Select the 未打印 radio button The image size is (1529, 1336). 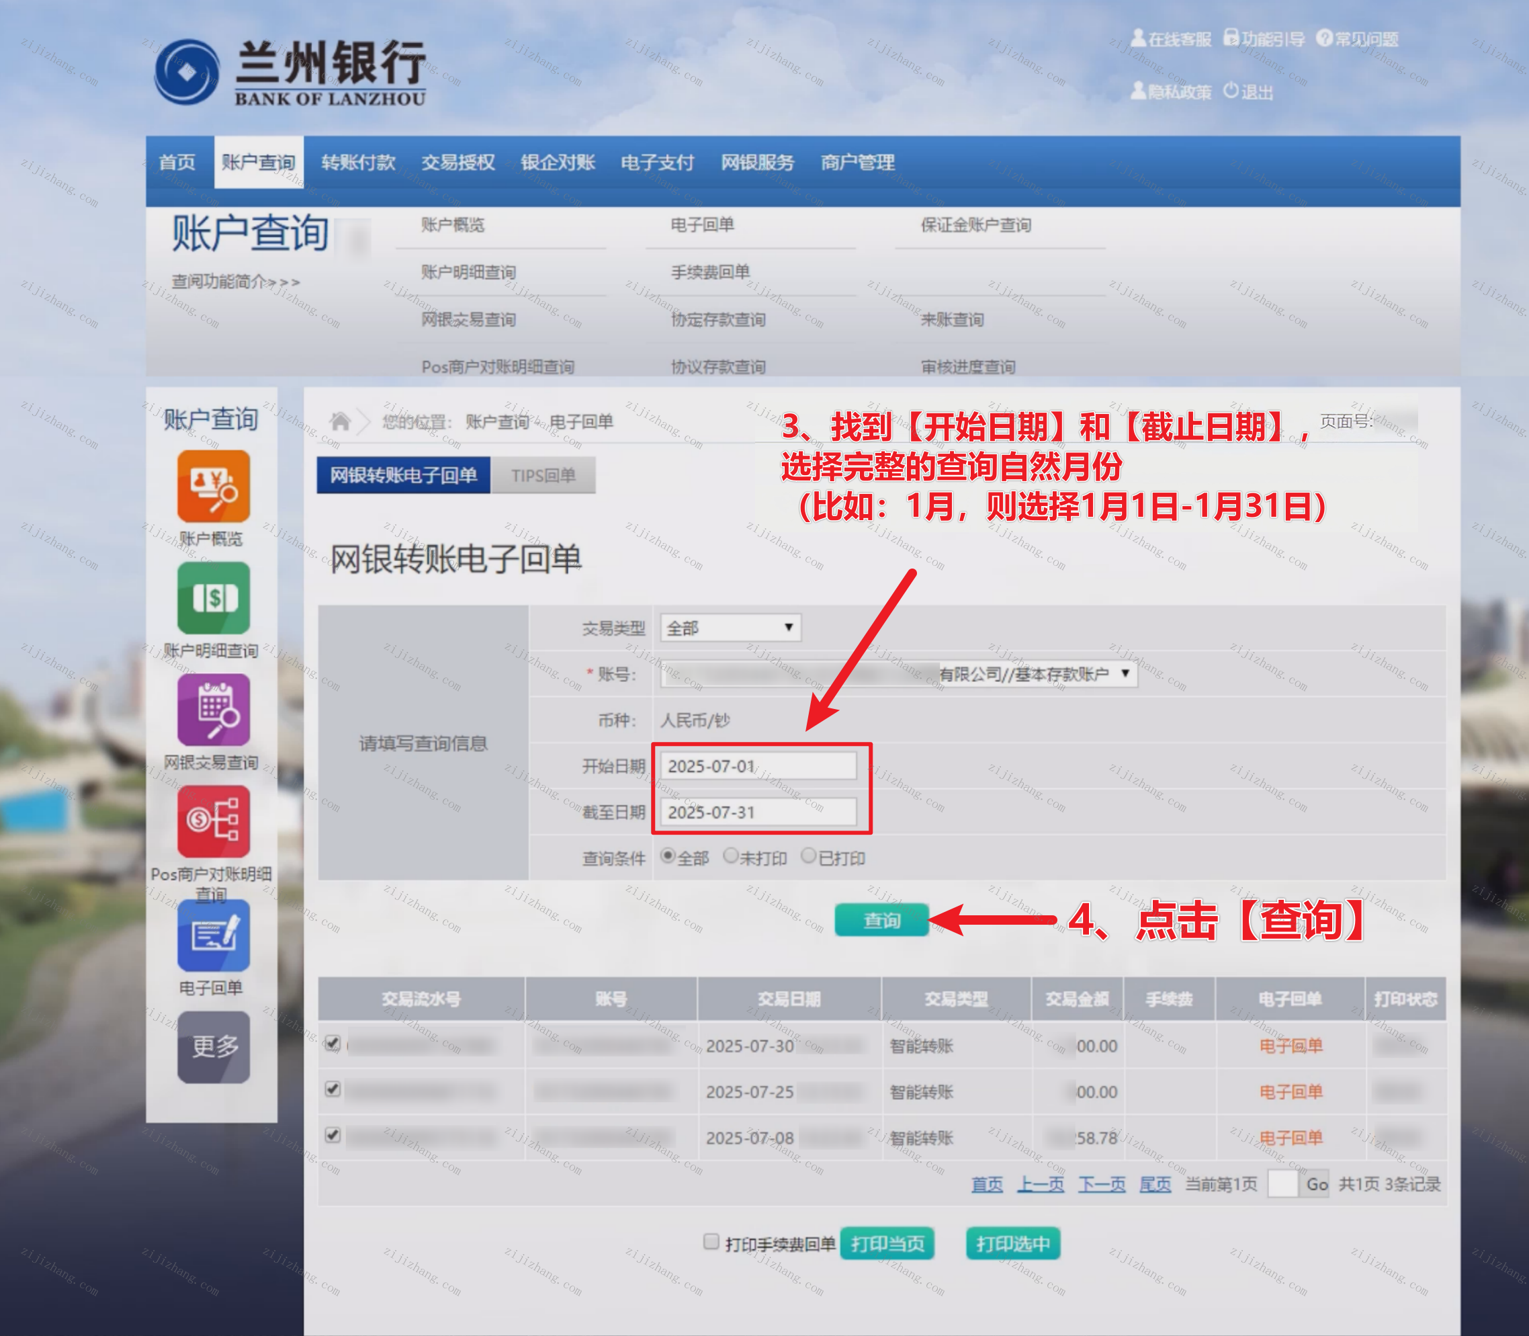coord(731,856)
